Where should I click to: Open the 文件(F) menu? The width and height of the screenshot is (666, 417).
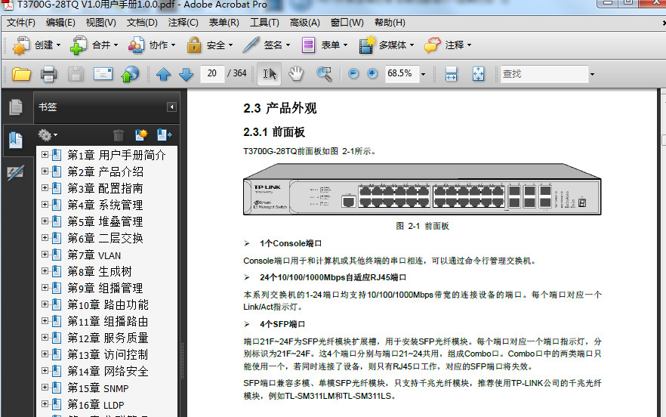click(x=21, y=23)
